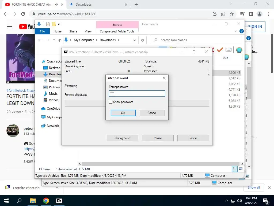Image resolution: width=274 pixels, height=206 pixels.
Task: Tick the Show password checkbox
Action: 111,102
